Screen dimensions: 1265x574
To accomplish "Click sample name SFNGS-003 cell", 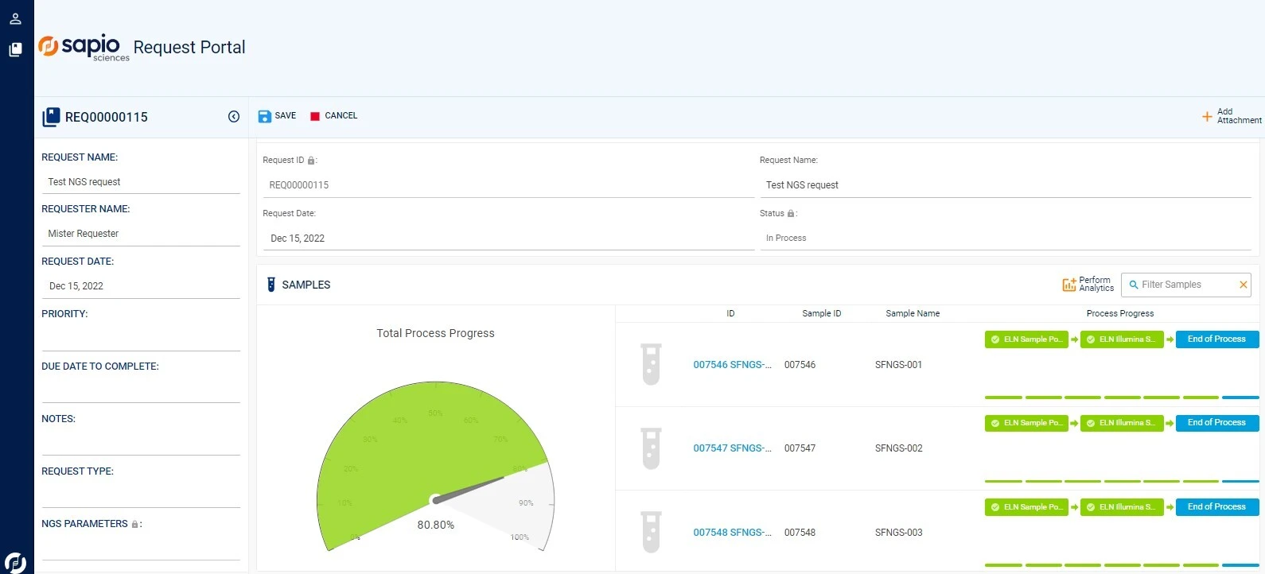I will pos(899,533).
